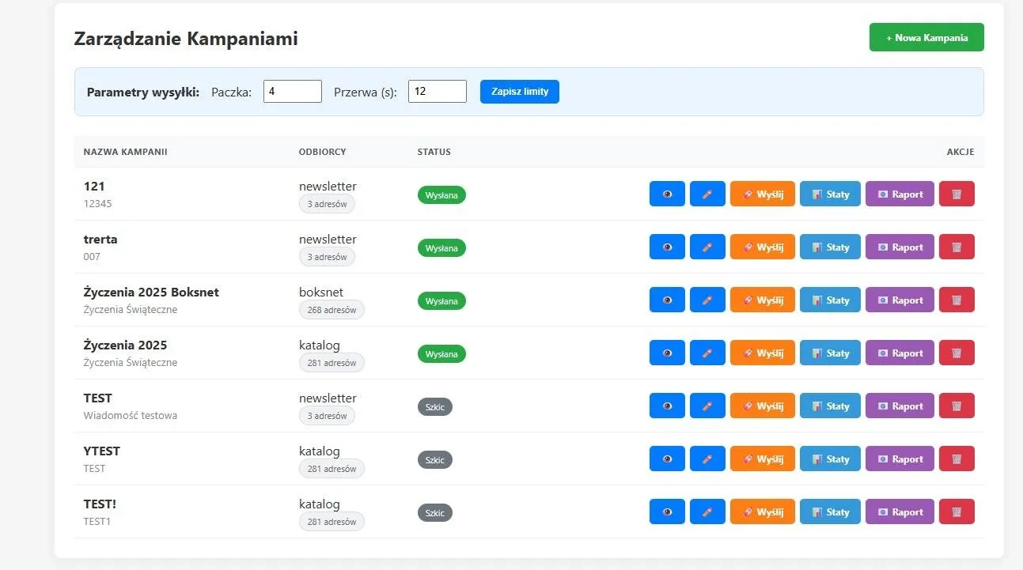Focus the Przerwa (s) input field
Screen dimensions: 1023x570
click(x=437, y=92)
